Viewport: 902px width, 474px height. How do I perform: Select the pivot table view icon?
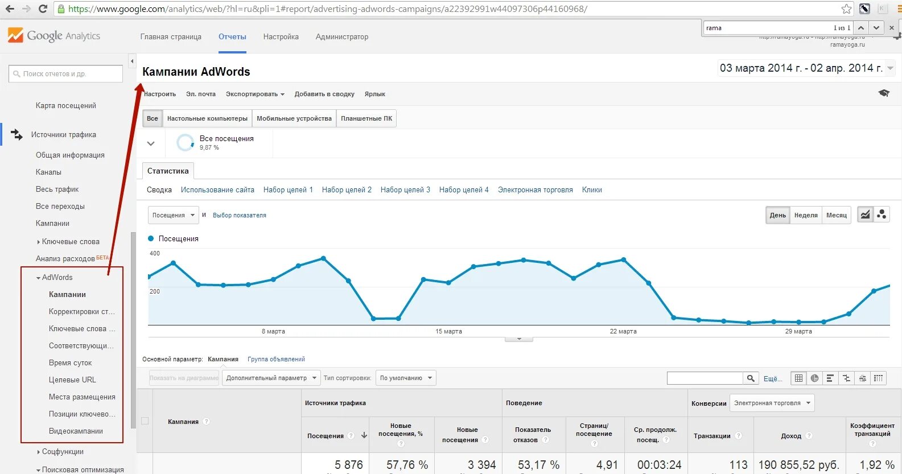click(879, 378)
